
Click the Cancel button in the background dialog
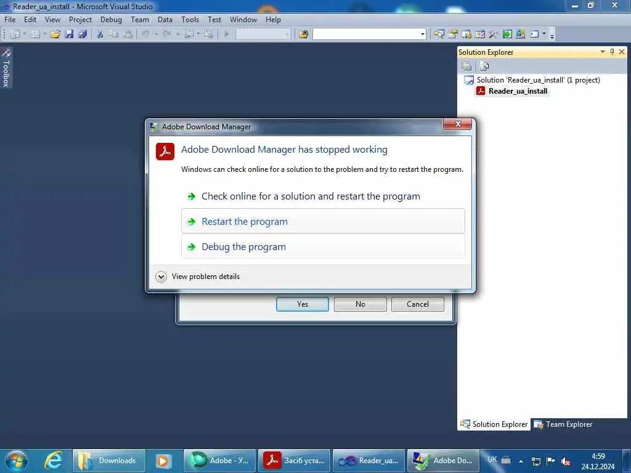tap(418, 304)
